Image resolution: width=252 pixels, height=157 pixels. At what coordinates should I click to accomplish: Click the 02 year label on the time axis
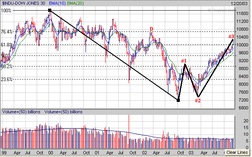[x=144, y=153]
